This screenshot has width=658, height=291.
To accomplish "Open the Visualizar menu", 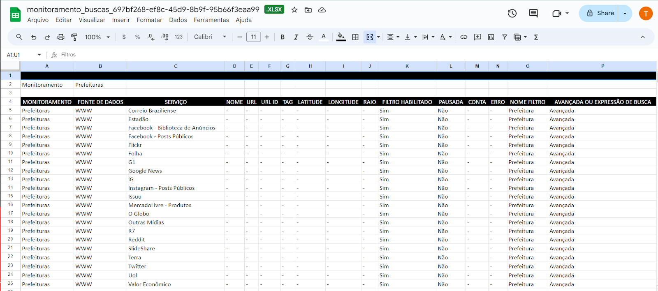I will [x=92, y=20].
